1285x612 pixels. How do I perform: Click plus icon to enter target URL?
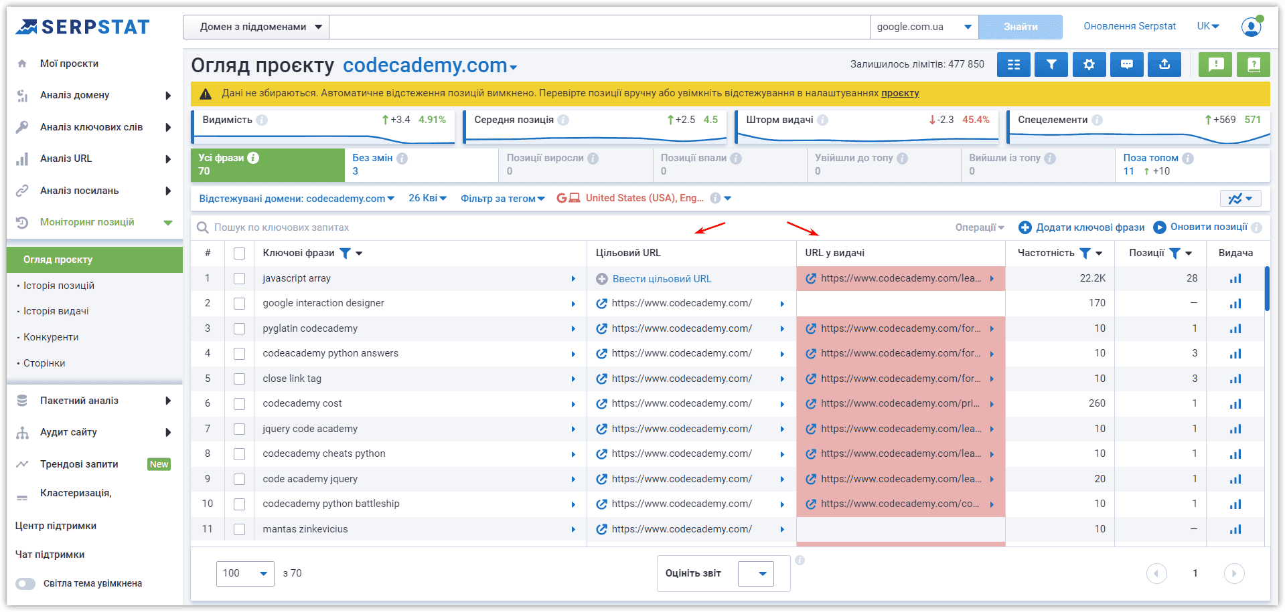coord(602,279)
